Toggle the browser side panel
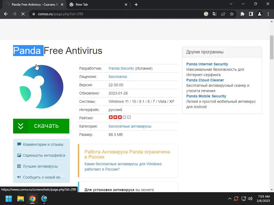This screenshot has height=205, width=274. (x=251, y=14)
